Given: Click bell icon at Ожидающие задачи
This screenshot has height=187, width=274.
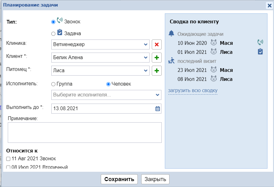Looking at the screenshot, I should (x=171, y=34).
